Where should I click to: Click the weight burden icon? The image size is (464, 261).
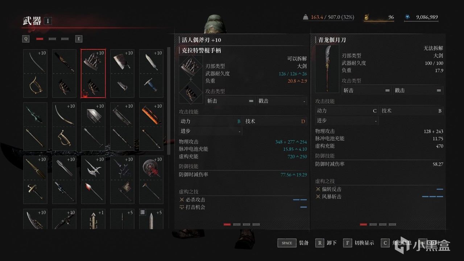click(x=306, y=17)
